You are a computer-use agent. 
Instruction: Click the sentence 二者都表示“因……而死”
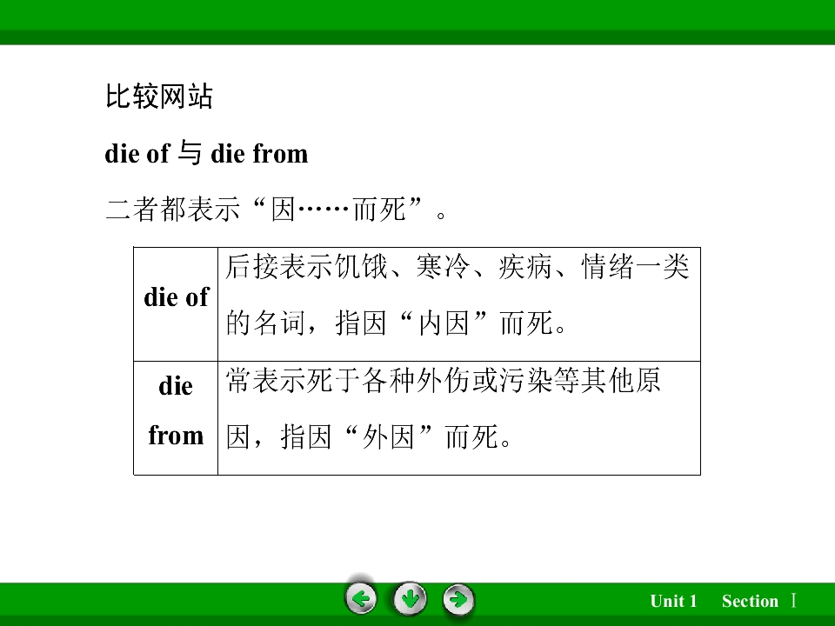pos(276,209)
